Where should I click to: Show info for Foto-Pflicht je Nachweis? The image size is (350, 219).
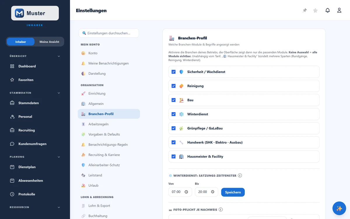point(220,210)
